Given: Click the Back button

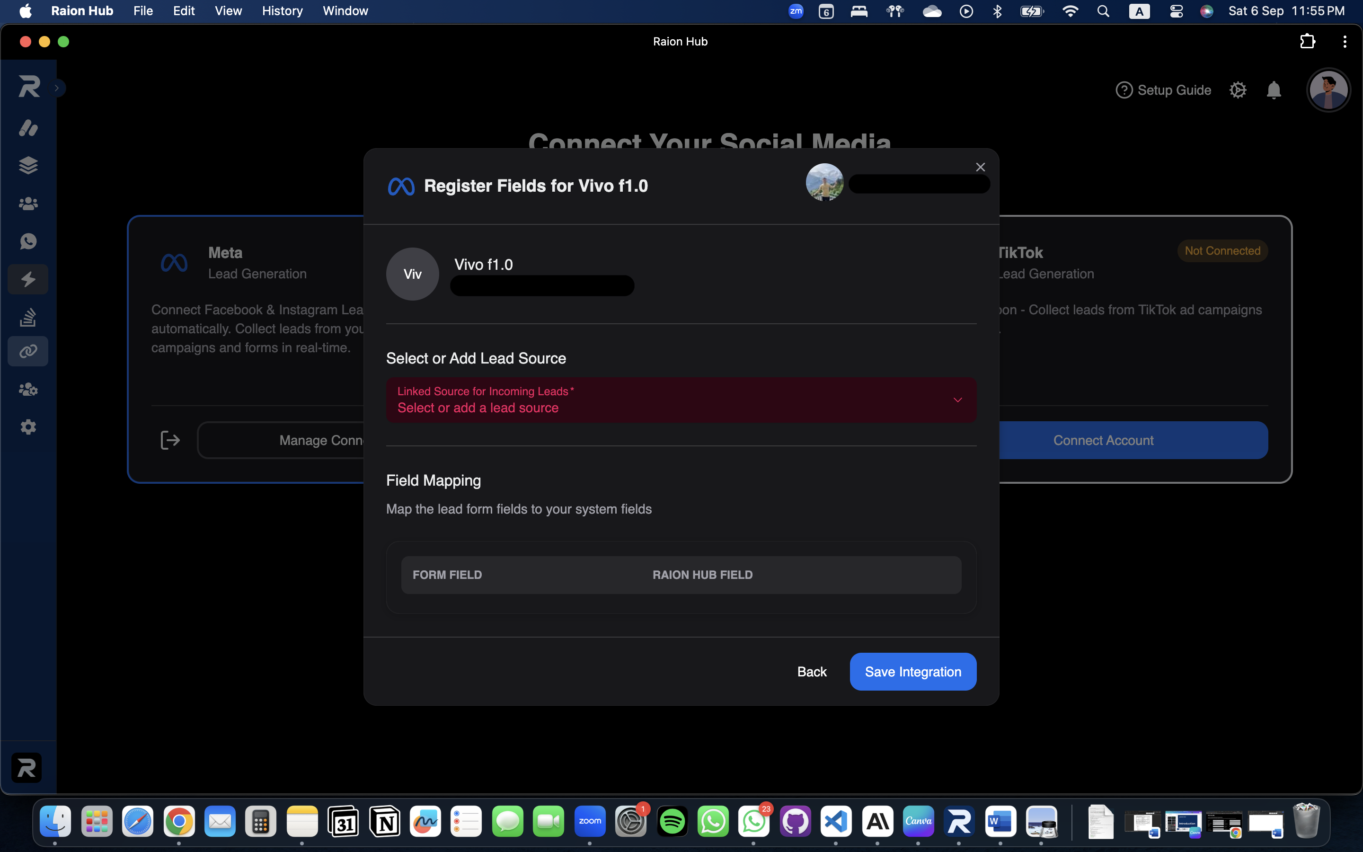Looking at the screenshot, I should coord(812,672).
